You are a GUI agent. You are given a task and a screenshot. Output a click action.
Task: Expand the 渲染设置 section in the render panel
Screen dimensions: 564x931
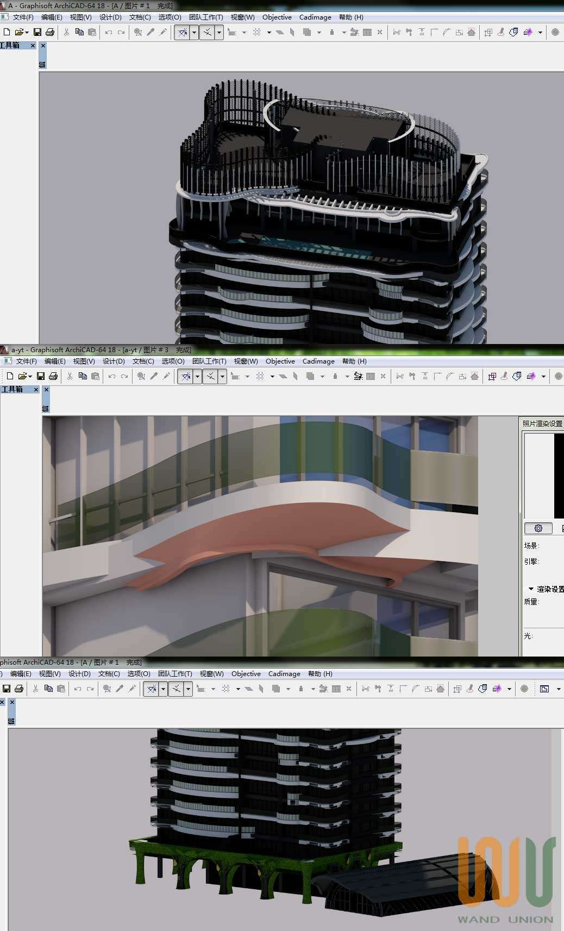pyautogui.click(x=531, y=589)
